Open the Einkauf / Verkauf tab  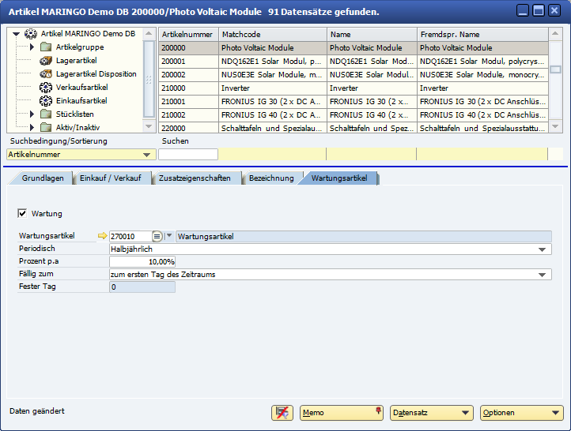(110, 178)
